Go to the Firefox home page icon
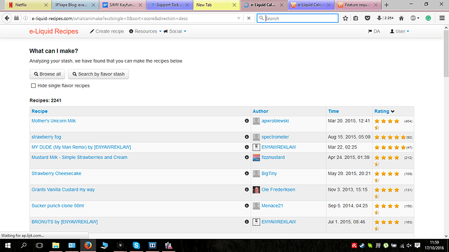449x252 pixels. [x=401, y=18]
